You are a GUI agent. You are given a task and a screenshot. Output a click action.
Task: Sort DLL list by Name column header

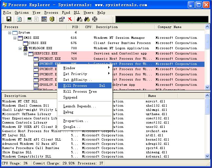[x=161, y=96]
